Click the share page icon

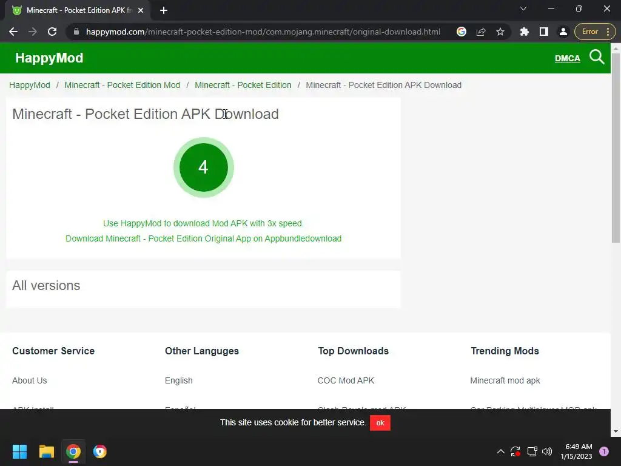tap(481, 32)
